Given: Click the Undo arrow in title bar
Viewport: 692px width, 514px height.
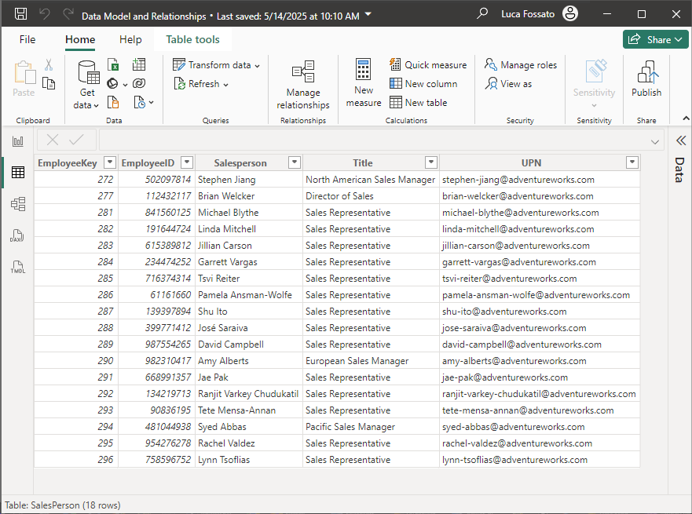Looking at the screenshot, I should (x=45, y=14).
